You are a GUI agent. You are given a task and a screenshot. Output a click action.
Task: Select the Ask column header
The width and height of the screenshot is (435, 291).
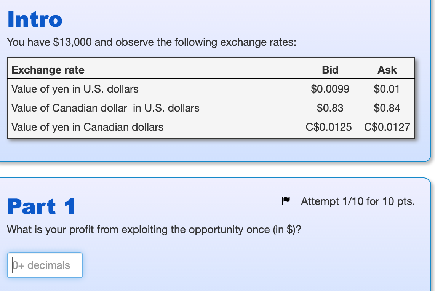point(387,70)
